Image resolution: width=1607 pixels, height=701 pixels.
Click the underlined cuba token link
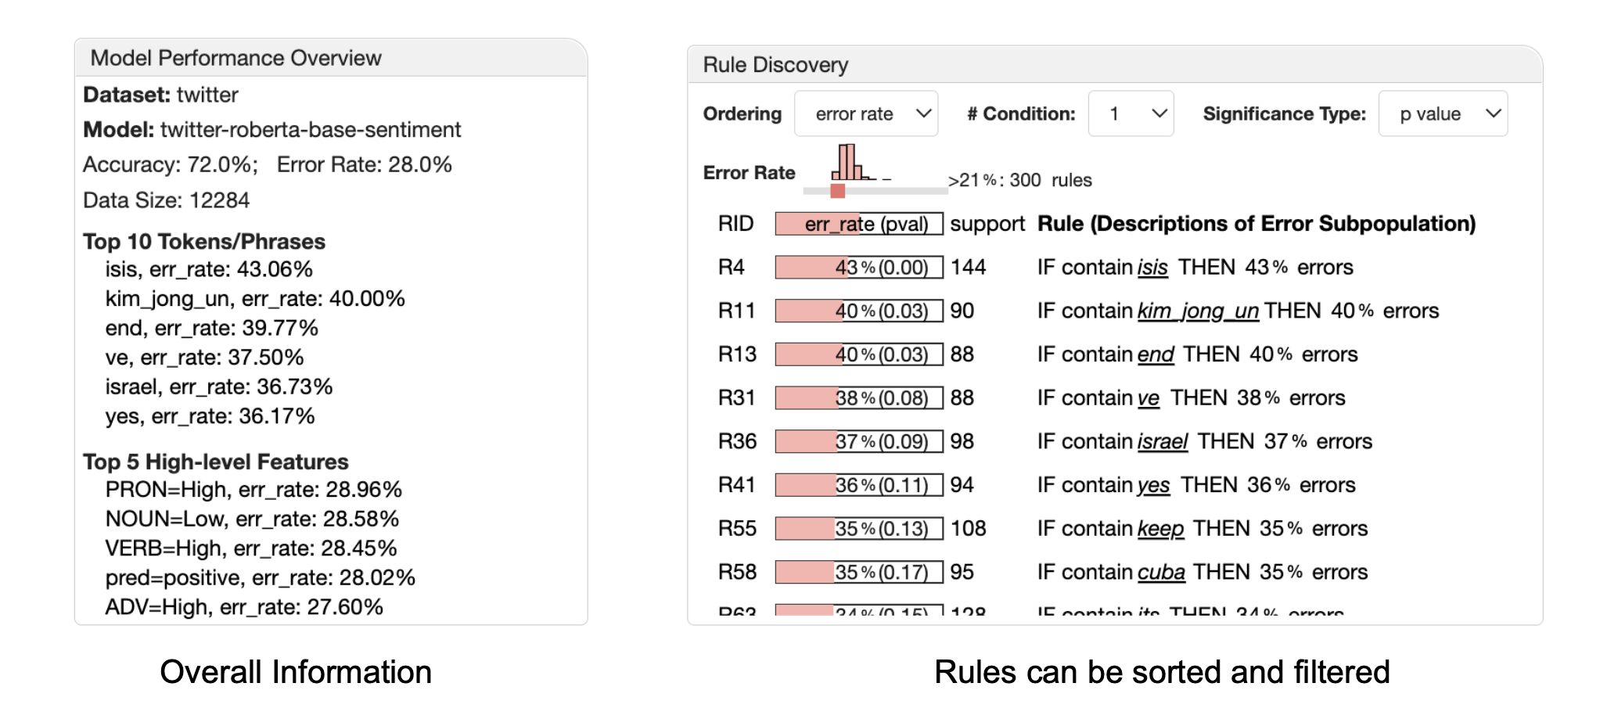[1161, 573]
